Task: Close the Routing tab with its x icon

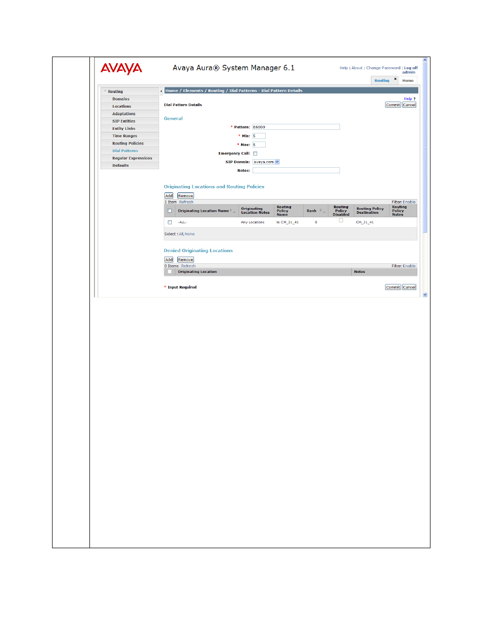Action: (x=395, y=78)
